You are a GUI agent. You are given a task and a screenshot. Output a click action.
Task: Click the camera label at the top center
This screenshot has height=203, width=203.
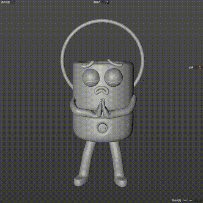click(97, 3)
